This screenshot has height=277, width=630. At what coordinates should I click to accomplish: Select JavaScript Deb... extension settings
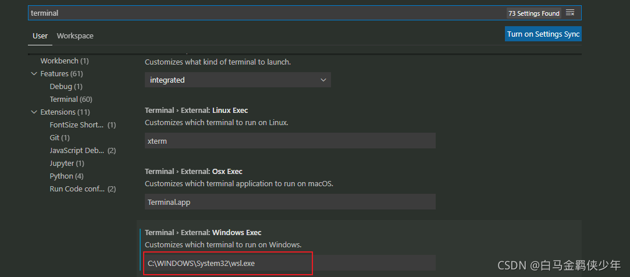(83, 151)
